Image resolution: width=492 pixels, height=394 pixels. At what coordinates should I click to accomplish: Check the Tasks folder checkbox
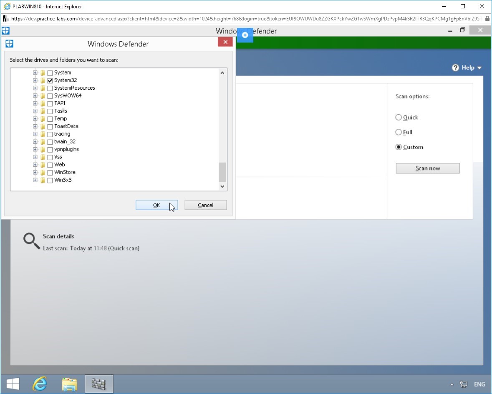click(x=50, y=111)
